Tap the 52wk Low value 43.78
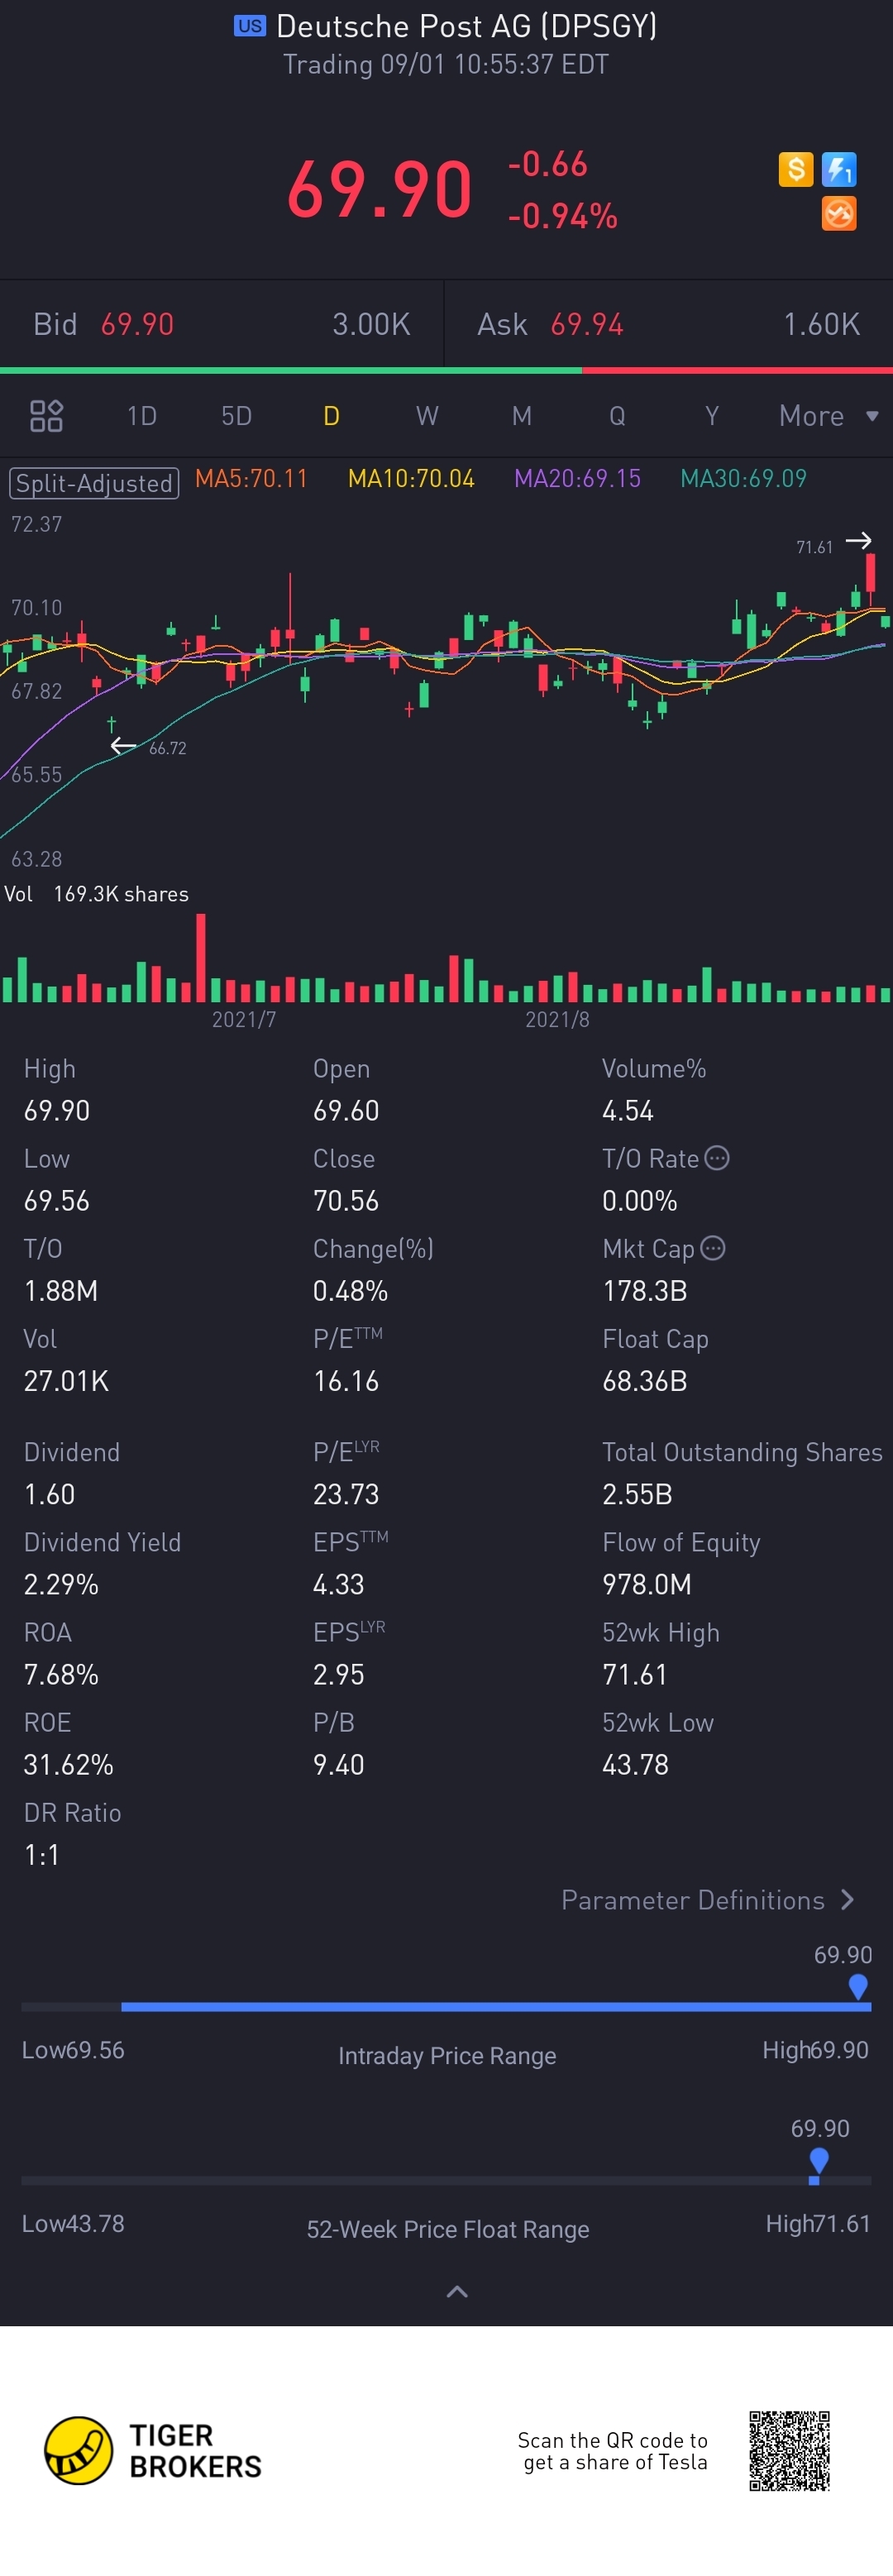 point(635,1764)
